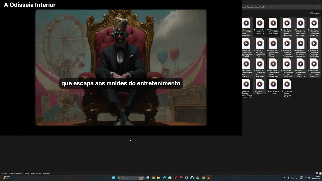Launch Microsoft Edge from the taskbar
The height and width of the screenshot is (181, 322).
point(164,178)
